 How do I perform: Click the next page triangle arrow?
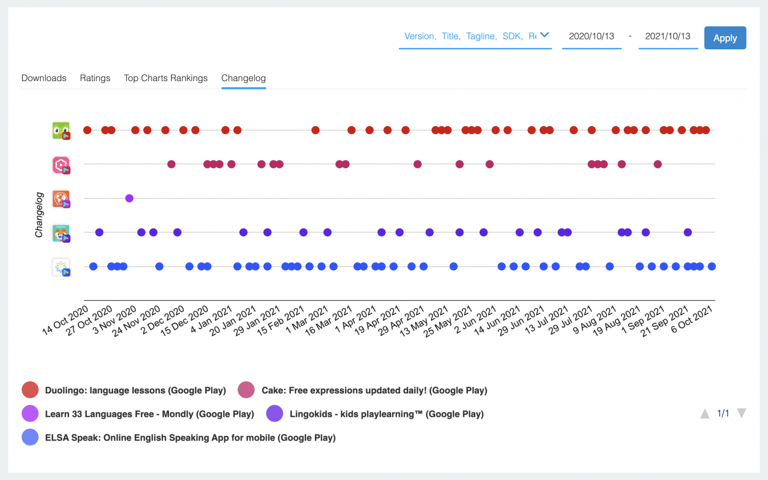click(742, 414)
